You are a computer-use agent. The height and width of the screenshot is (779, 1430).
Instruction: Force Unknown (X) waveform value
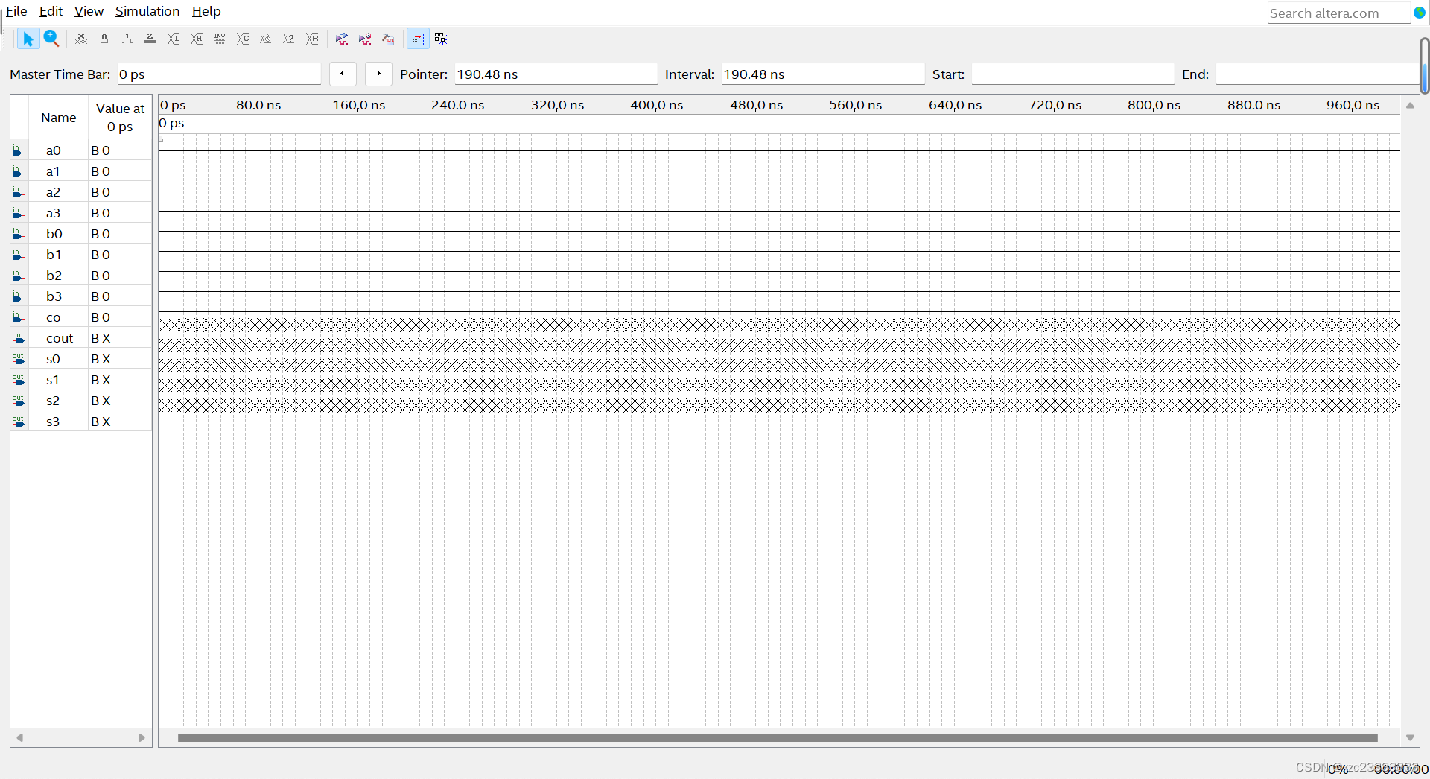tap(81, 39)
